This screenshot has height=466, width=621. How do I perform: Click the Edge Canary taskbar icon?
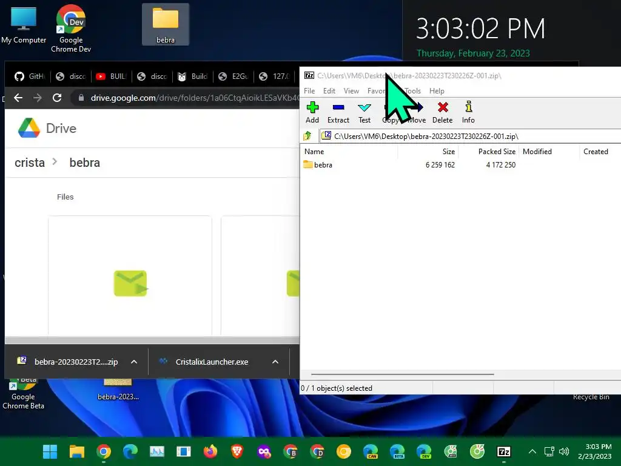click(371, 451)
